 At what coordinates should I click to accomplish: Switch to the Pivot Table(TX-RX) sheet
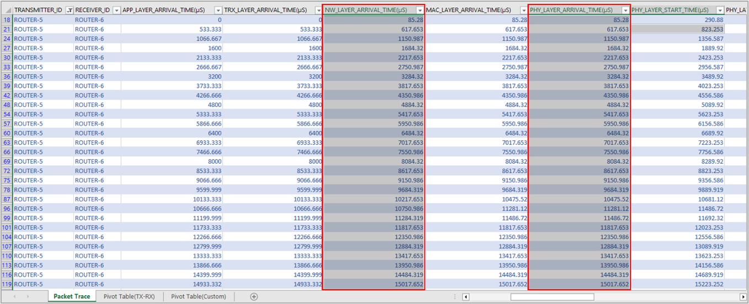click(129, 297)
